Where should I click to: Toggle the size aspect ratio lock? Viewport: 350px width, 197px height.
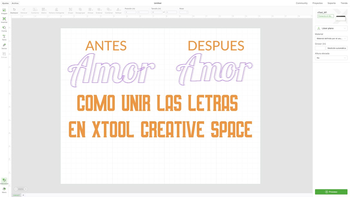[164, 12]
